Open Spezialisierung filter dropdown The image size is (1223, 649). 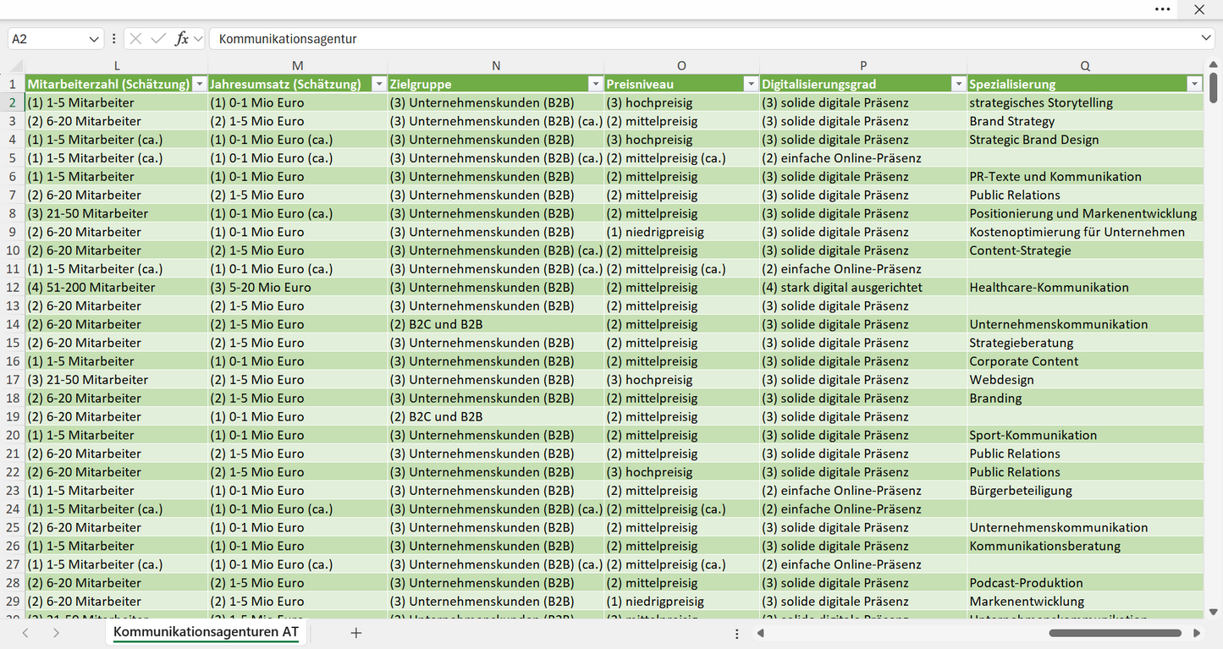(x=1194, y=84)
